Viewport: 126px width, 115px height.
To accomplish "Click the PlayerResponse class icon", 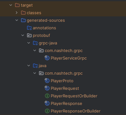I will point(47,103).
